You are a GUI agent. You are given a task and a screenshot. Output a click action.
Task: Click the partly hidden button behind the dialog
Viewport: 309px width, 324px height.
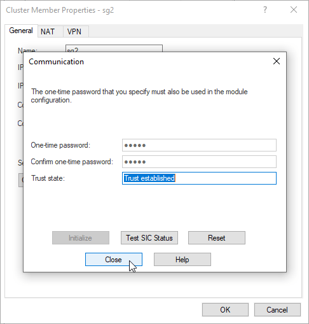click(21, 180)
